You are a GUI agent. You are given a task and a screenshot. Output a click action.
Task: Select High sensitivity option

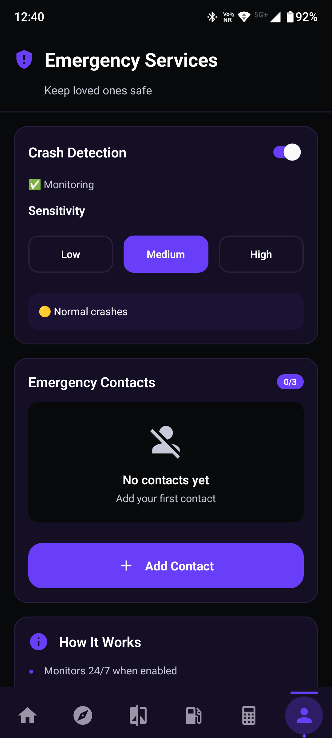tap(261, 254)
